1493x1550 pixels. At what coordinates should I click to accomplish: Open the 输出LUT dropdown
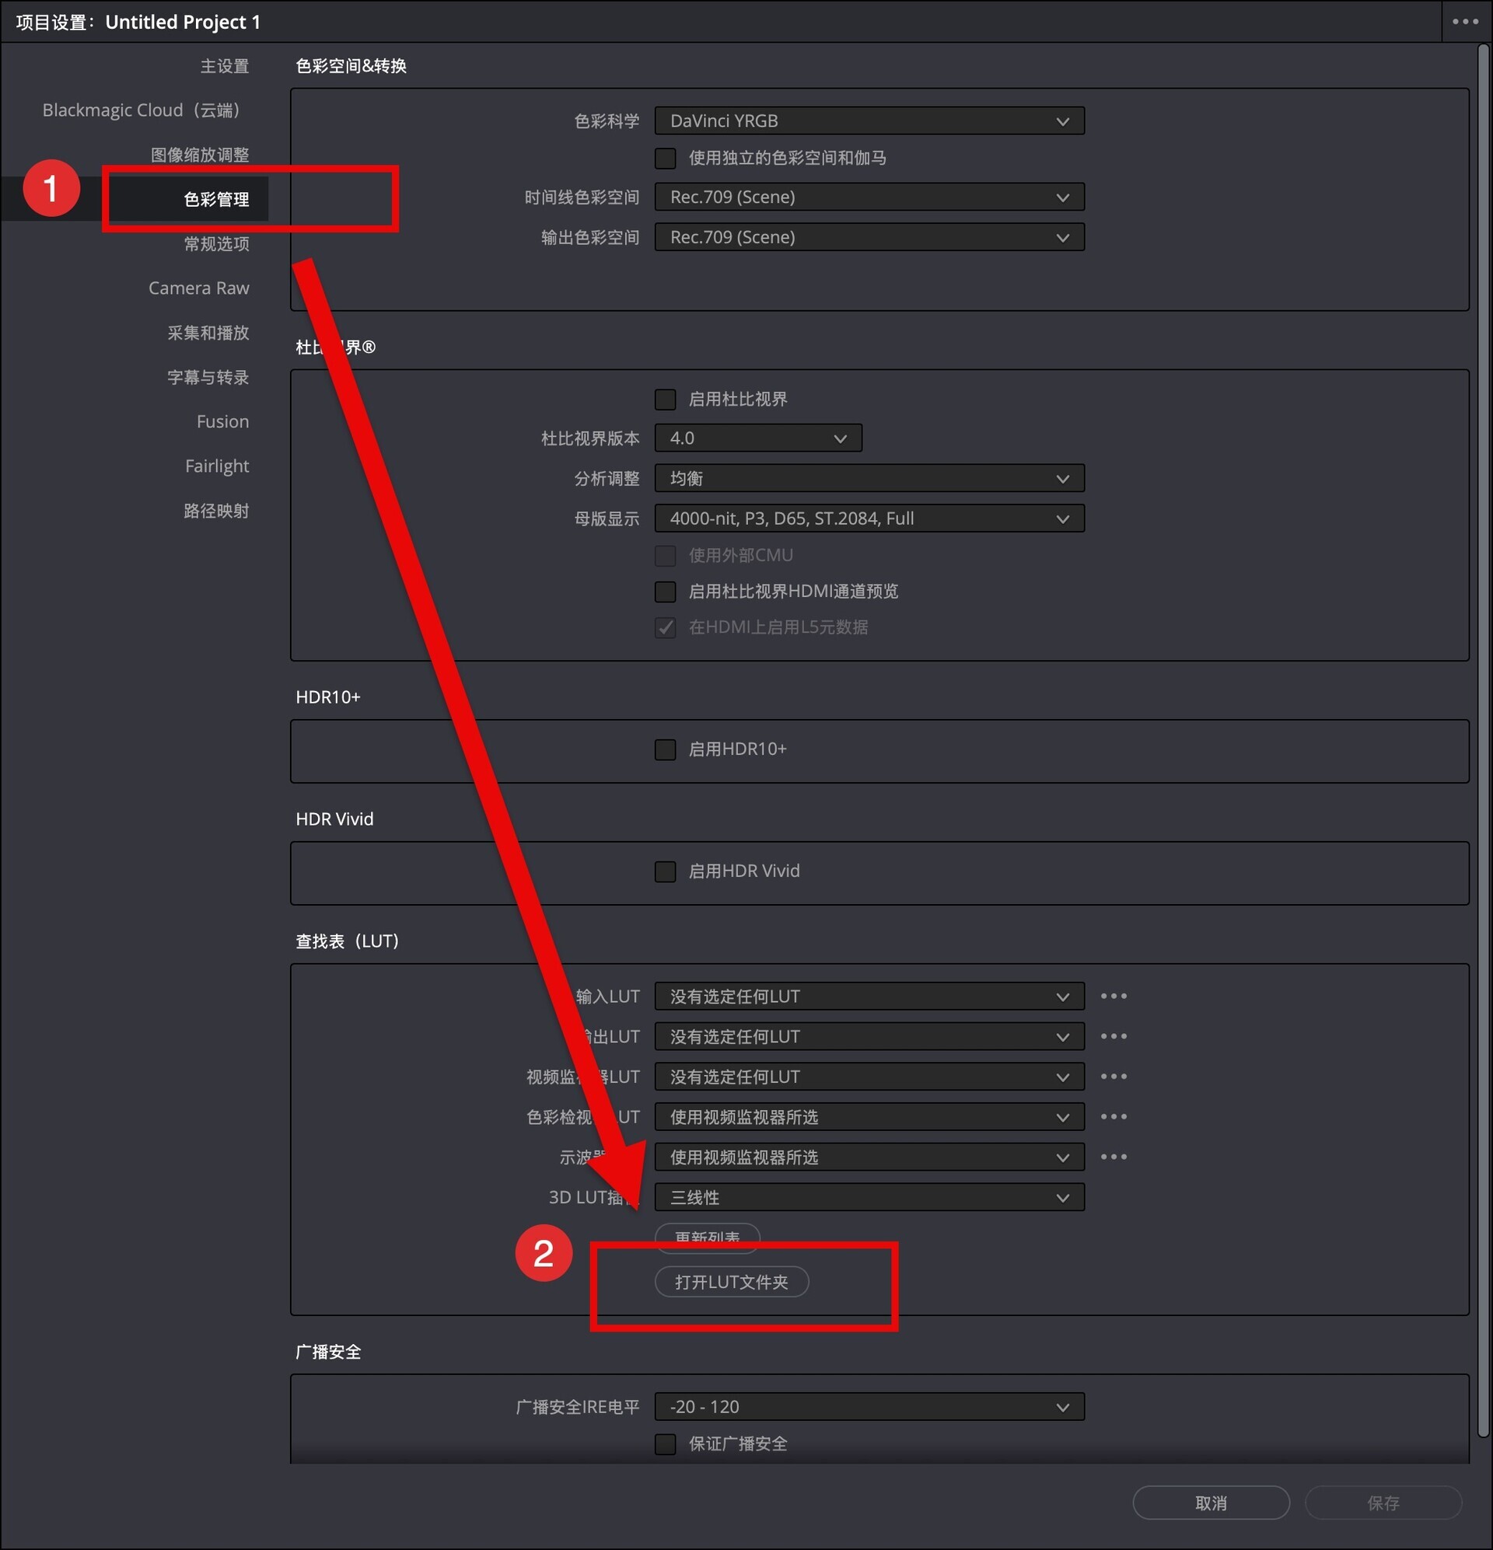[x=869, y=1037]
